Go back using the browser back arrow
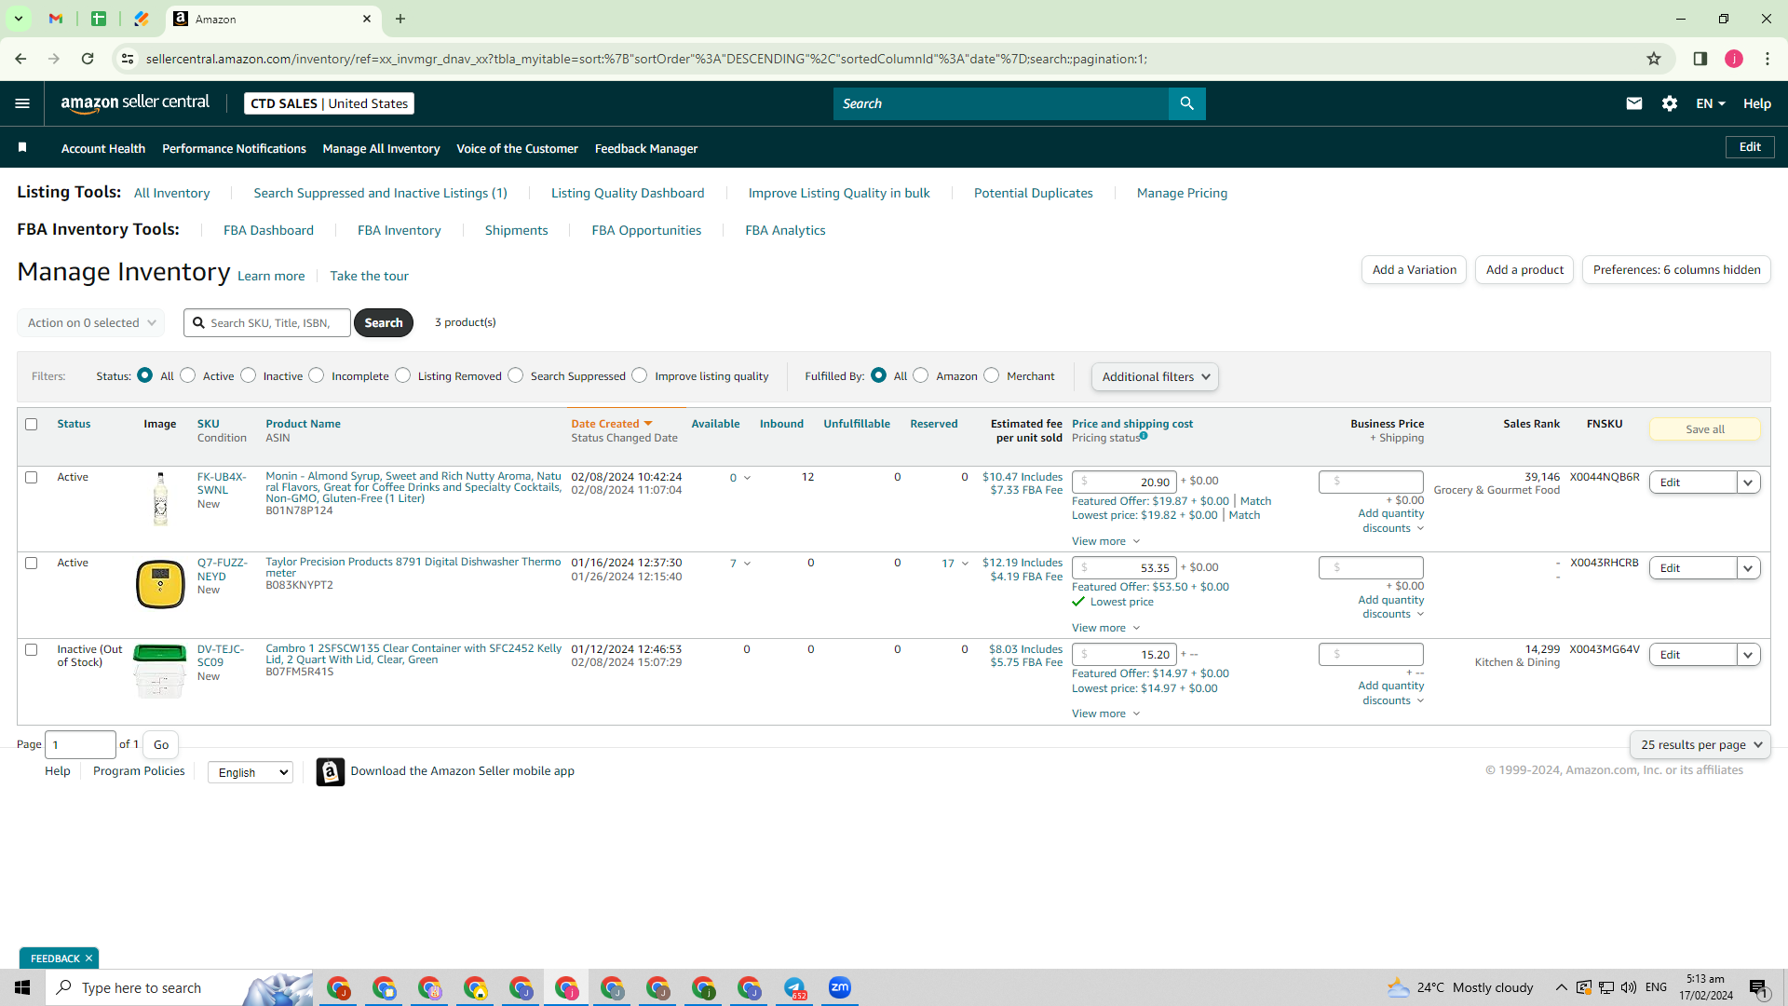1788x1006 pixels. click(20, 59)
